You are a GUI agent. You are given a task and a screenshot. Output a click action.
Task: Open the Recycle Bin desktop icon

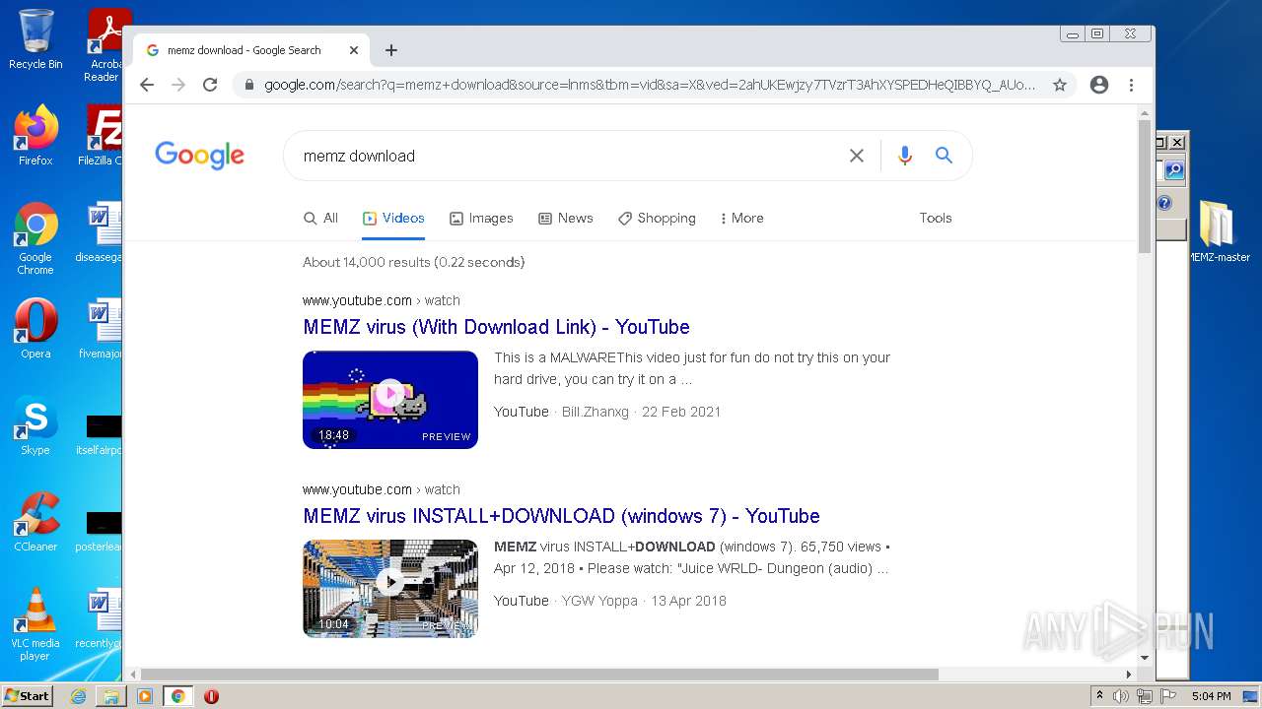pyautogui.click(x=35, y=39)
